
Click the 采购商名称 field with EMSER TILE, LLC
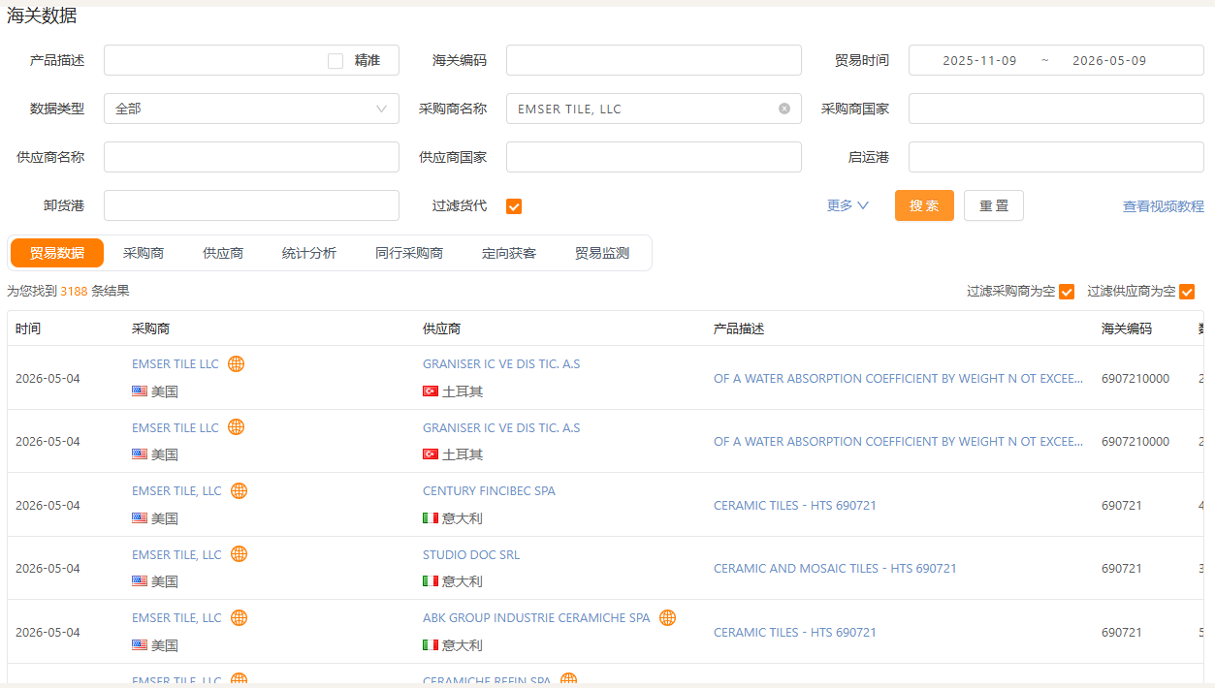[654, 109]
